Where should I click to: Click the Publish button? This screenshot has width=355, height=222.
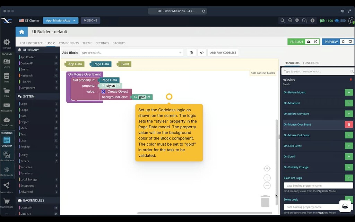296,42
